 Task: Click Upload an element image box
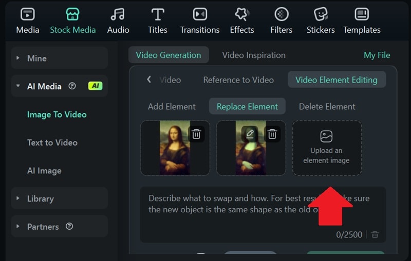click(327, 148)
